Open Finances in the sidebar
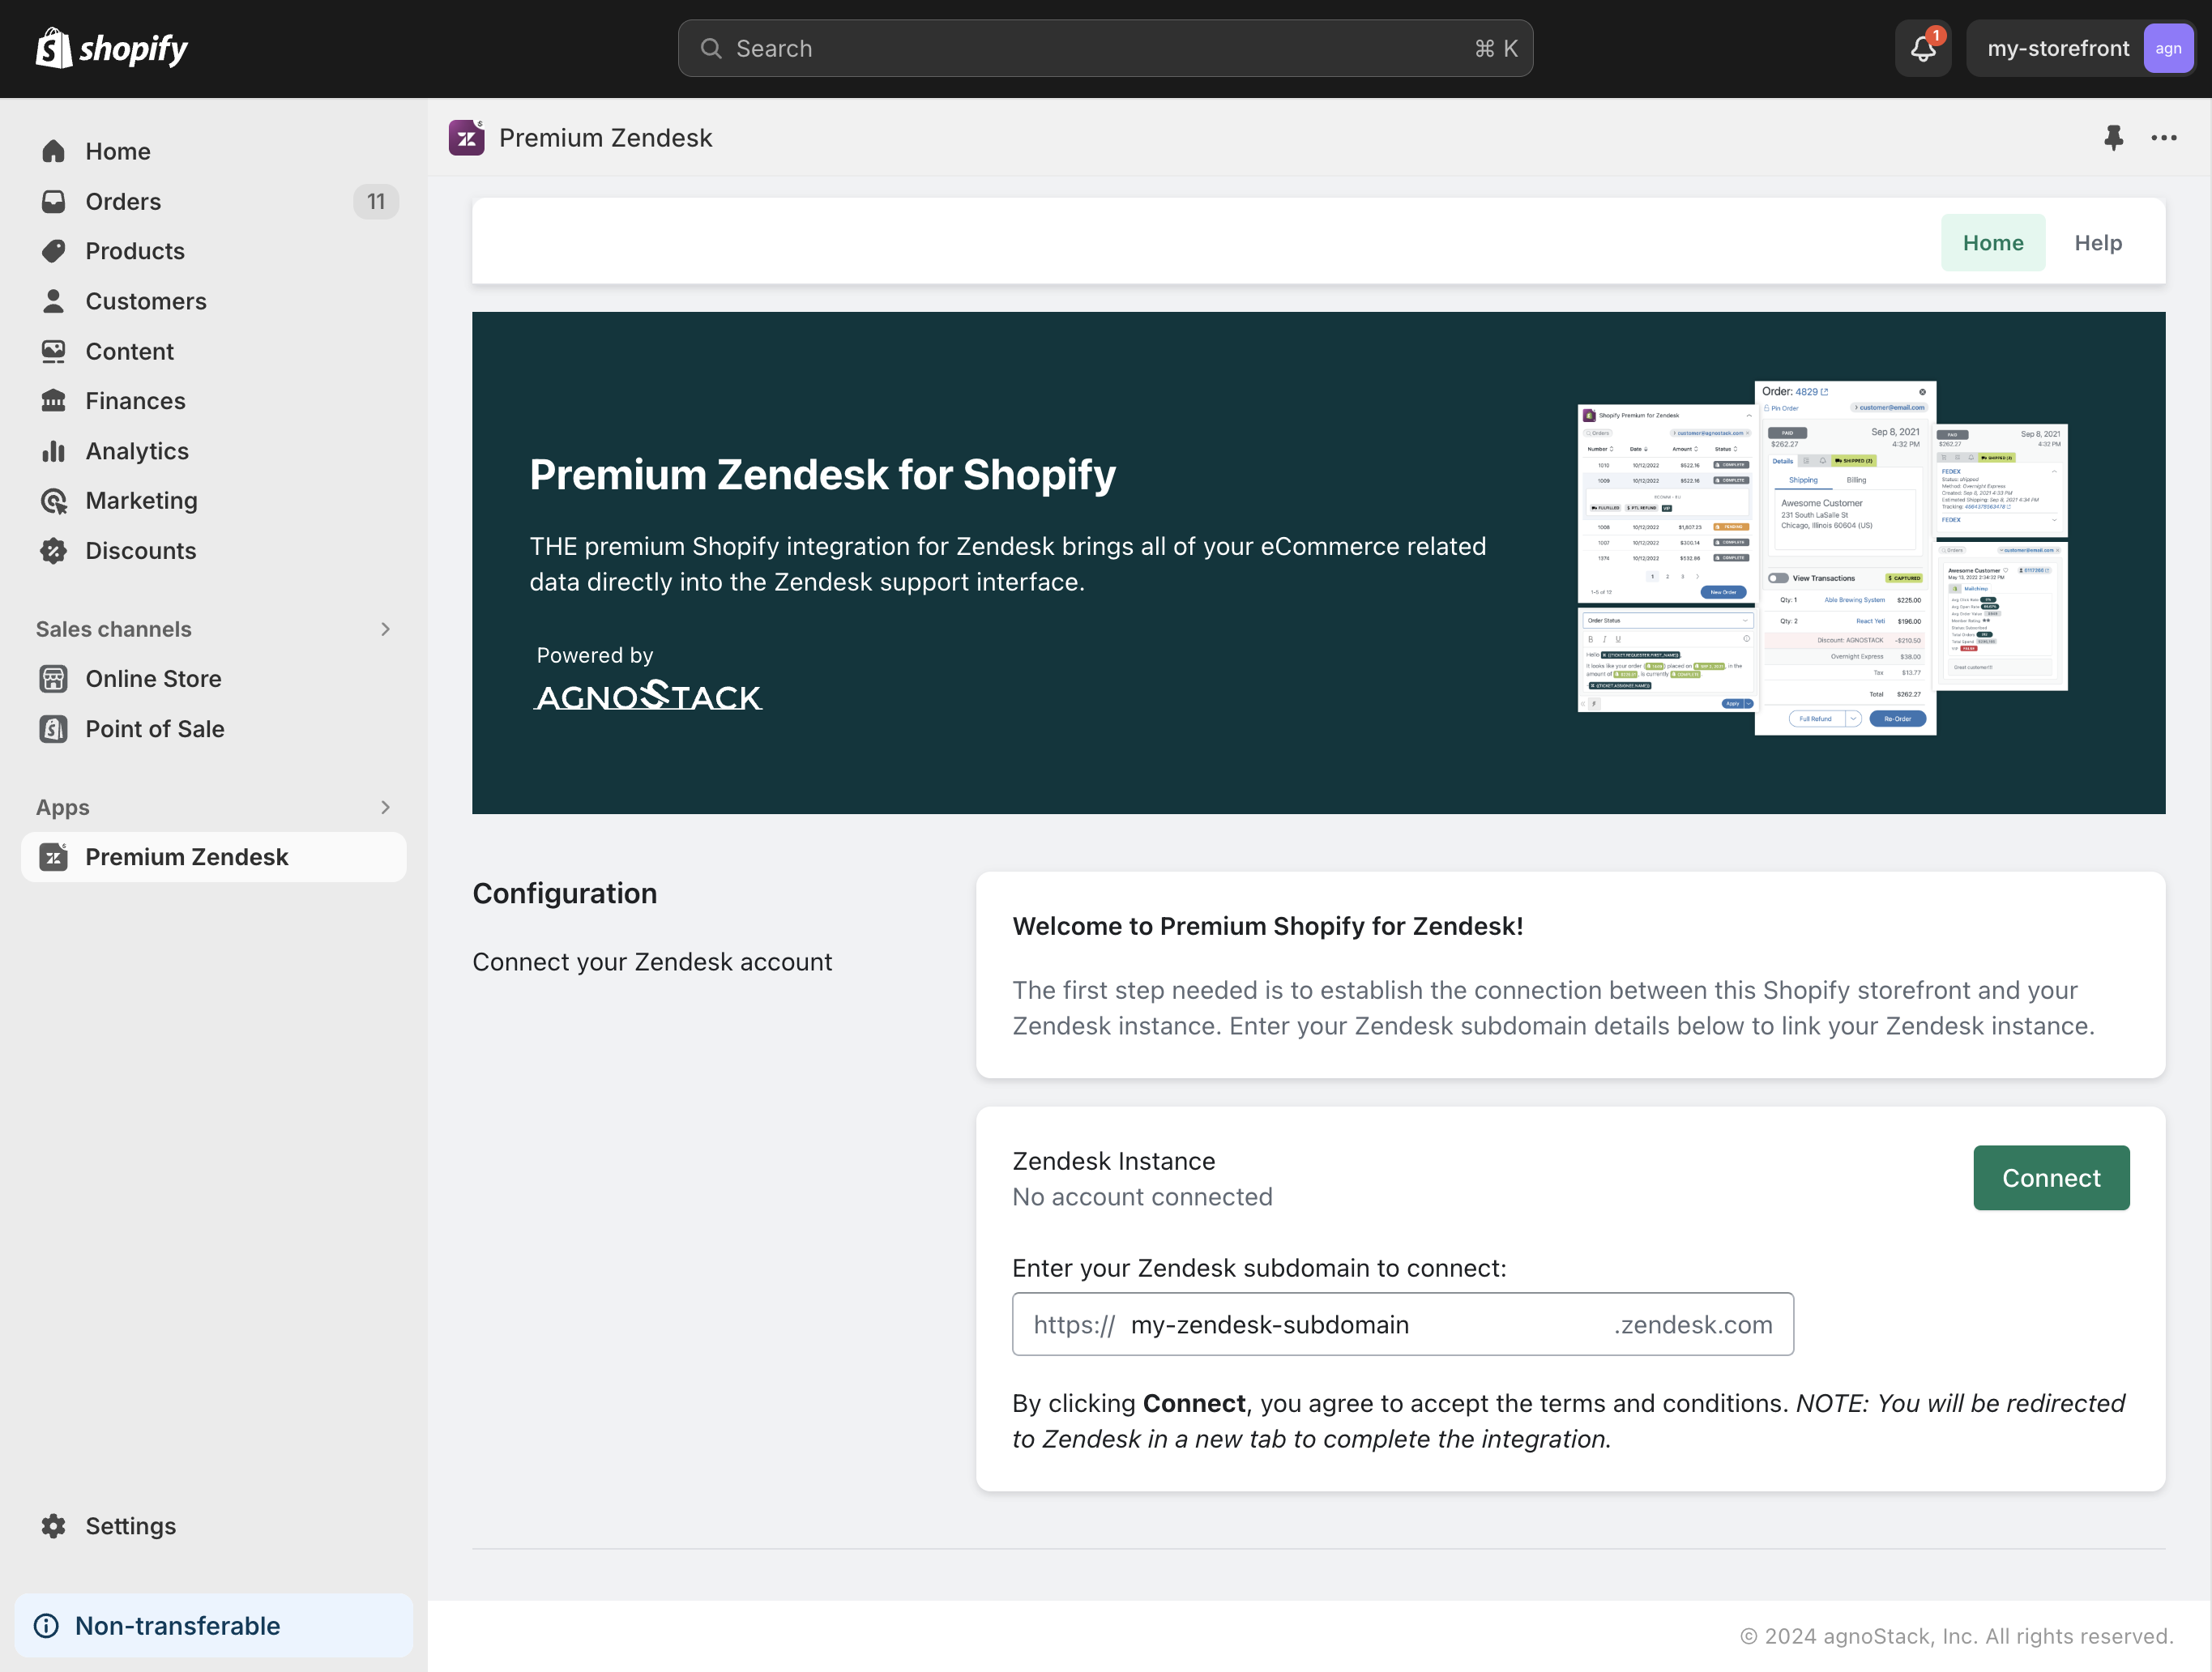 coord(214,401)
